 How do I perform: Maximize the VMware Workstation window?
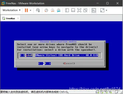107,3
